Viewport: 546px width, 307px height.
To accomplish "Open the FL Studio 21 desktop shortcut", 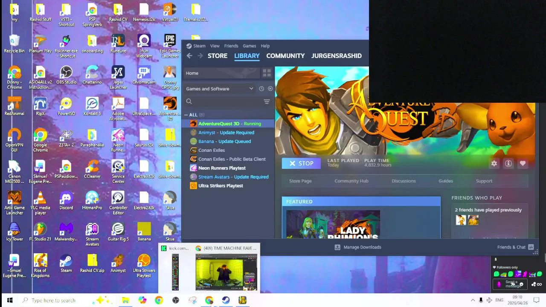I will pos(40,232).
